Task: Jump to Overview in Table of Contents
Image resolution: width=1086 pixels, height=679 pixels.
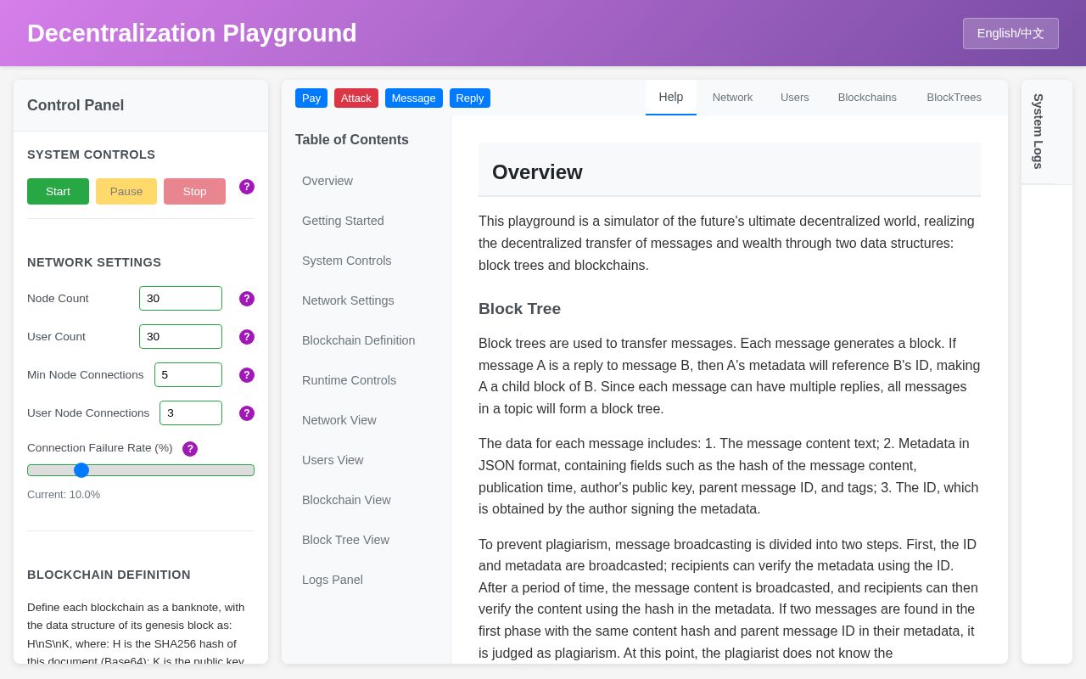Action: pyautogui.click(x=366, y=181)
